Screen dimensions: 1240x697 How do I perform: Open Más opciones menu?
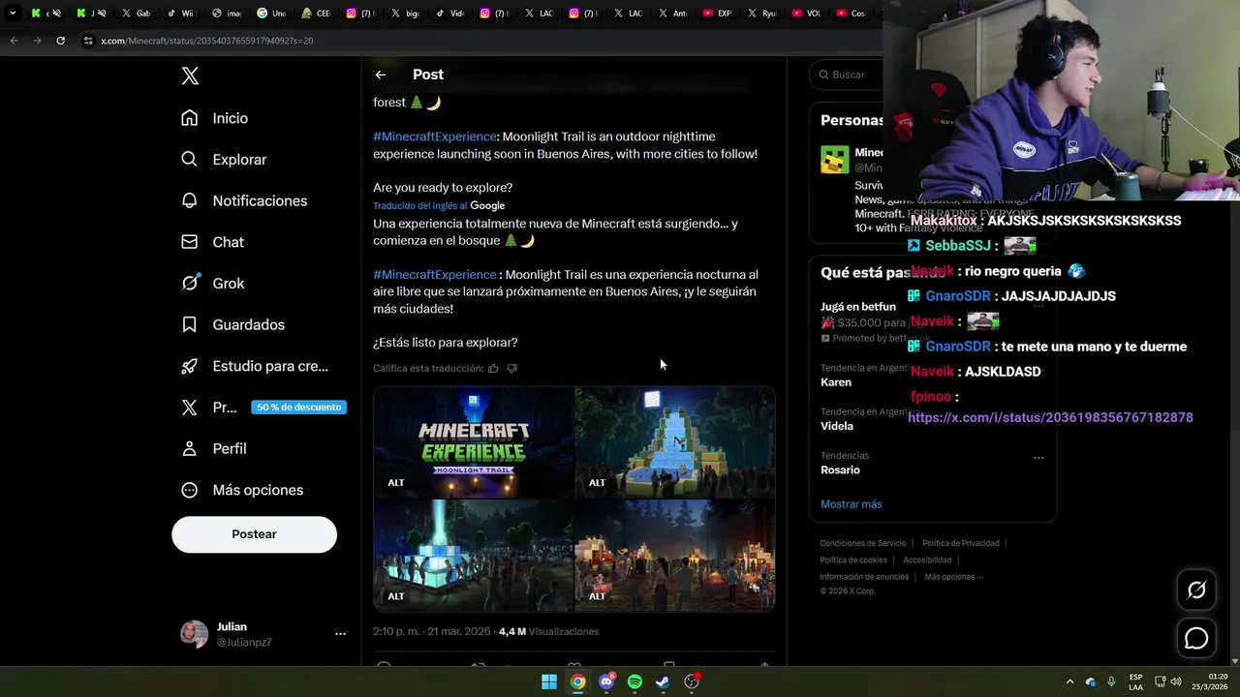click(x=242, y=490)
